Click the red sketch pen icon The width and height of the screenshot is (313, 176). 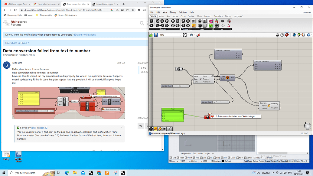click(x=198, y=35)
